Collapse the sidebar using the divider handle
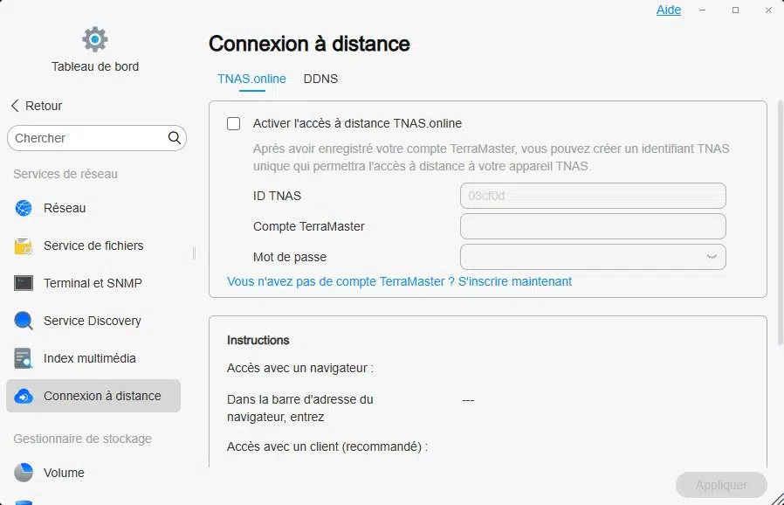The width and height of the screenshot is (784, 505). (194, 253)
